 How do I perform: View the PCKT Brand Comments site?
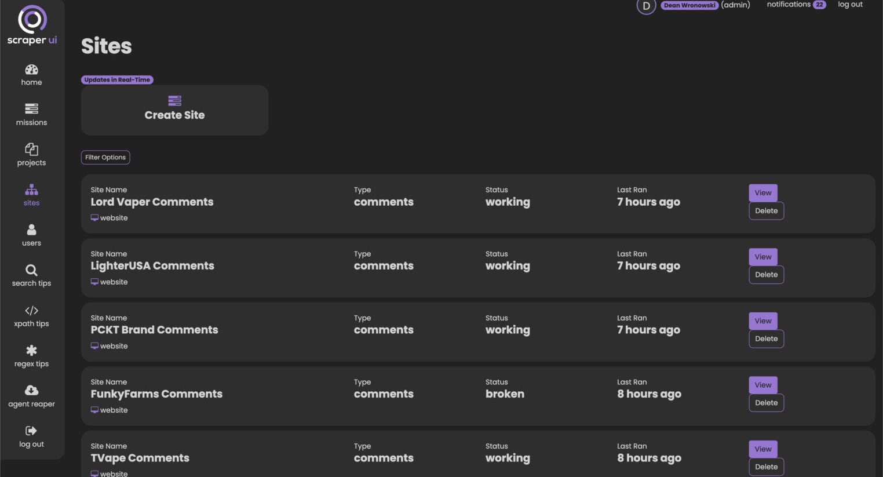pyautogui.click(x=763, y=321)
